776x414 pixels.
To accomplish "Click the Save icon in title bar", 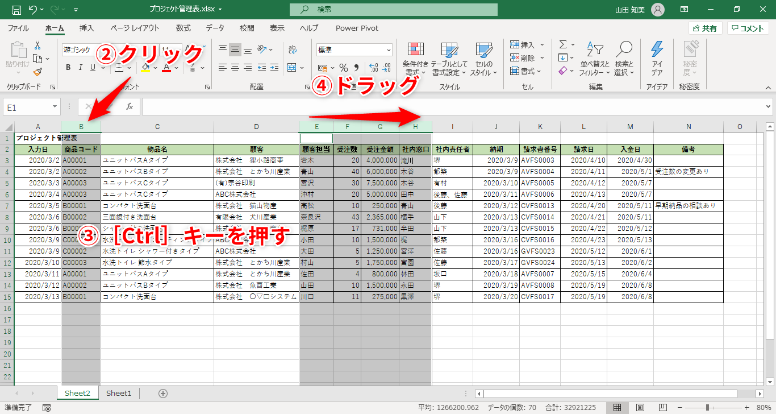I will pyautogui.click(x=16, y=10).
